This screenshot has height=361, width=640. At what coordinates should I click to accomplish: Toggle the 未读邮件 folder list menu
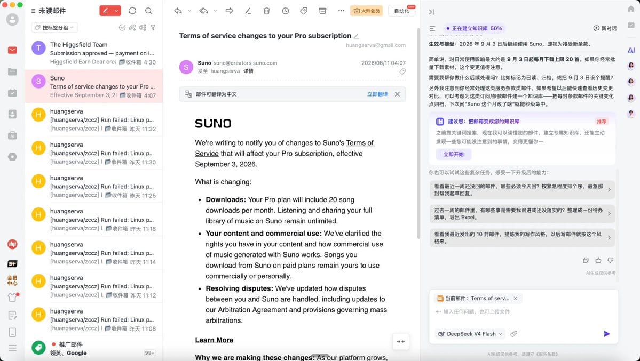coord(33,11)
